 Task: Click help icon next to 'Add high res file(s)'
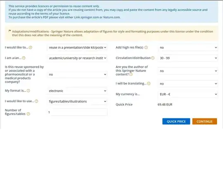tap(146, 47)
